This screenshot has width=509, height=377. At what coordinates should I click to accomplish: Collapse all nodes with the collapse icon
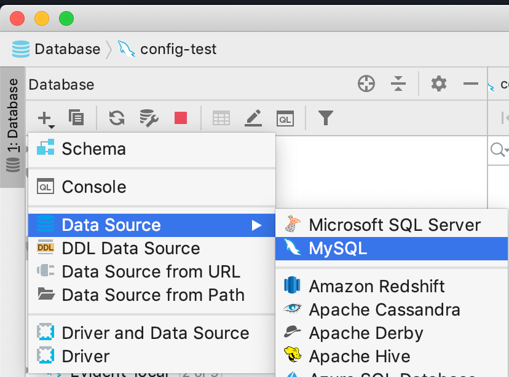click(398, 83)
